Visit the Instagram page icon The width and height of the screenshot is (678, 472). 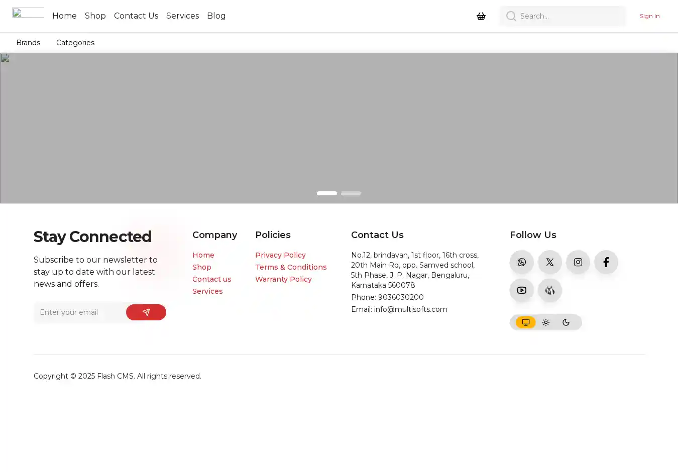click(x=578, y=262)
